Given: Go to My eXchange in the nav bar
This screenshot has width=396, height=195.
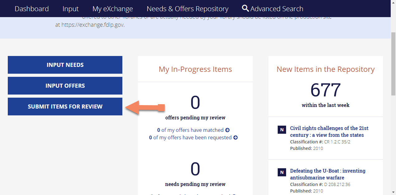Looking at the screenshot, I should [x=113, y=9].
